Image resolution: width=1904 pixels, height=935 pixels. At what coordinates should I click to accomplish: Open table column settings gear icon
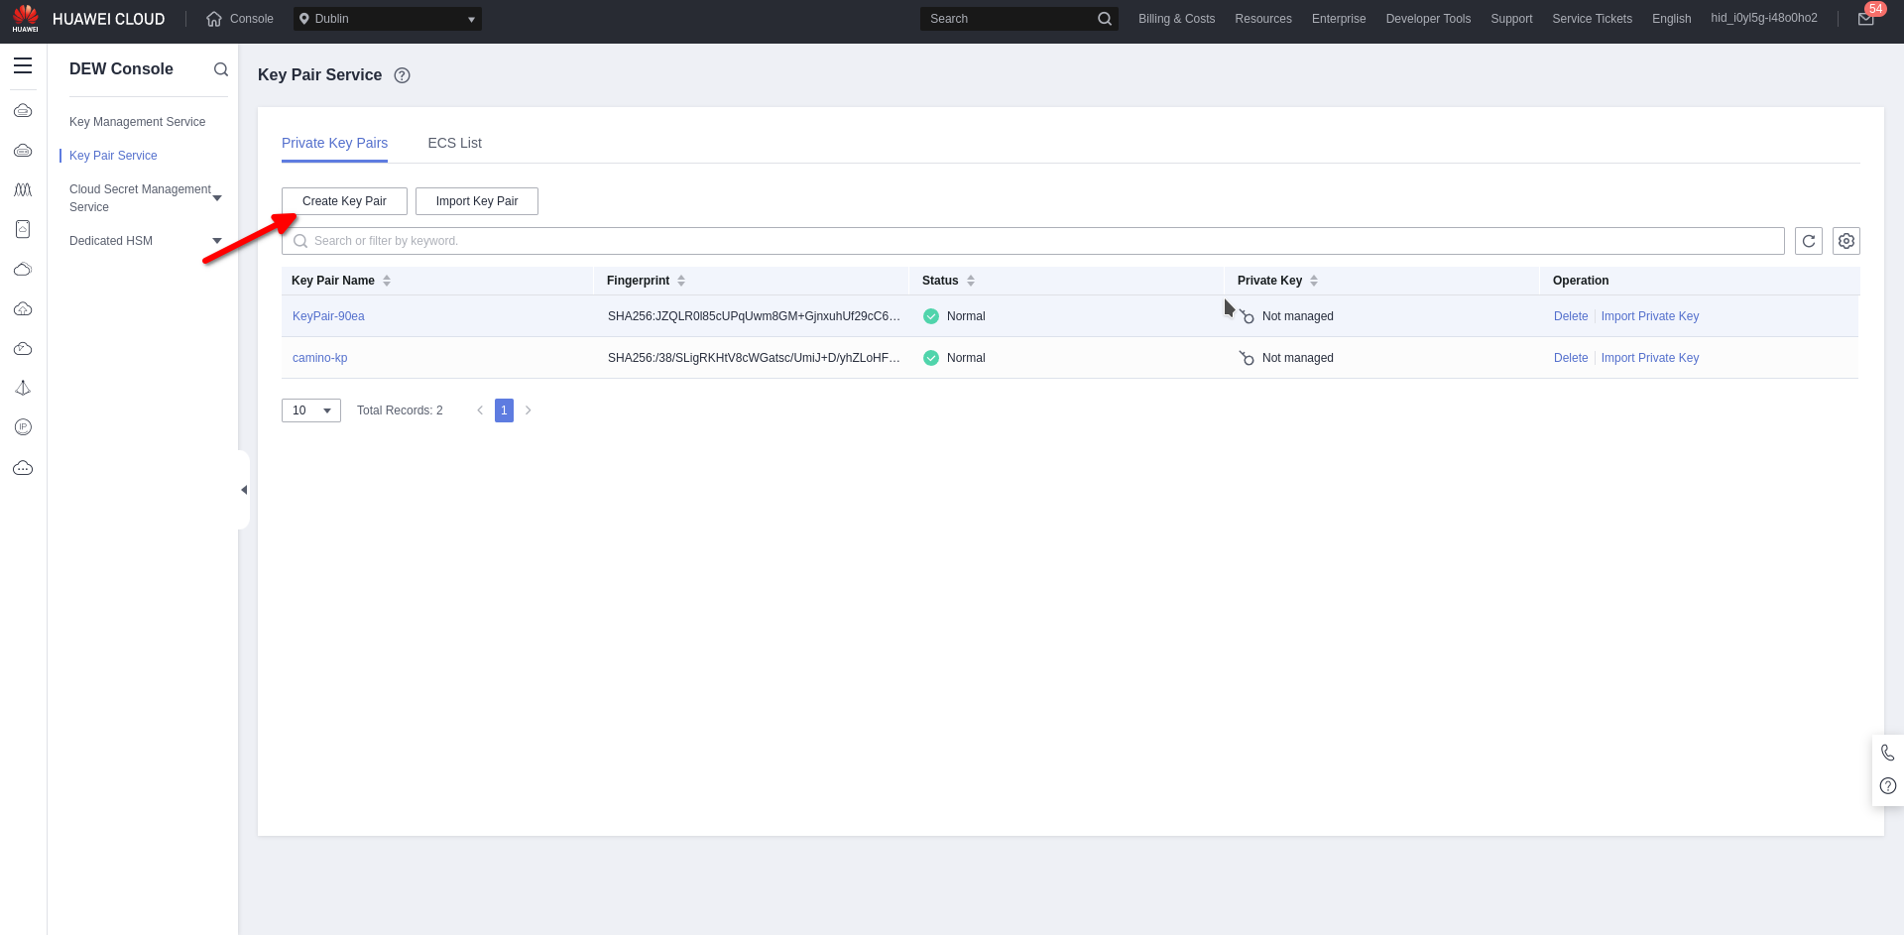pos(1845,241)
